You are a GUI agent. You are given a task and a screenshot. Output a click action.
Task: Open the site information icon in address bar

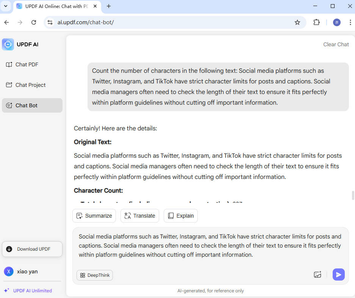coord(50,22)
